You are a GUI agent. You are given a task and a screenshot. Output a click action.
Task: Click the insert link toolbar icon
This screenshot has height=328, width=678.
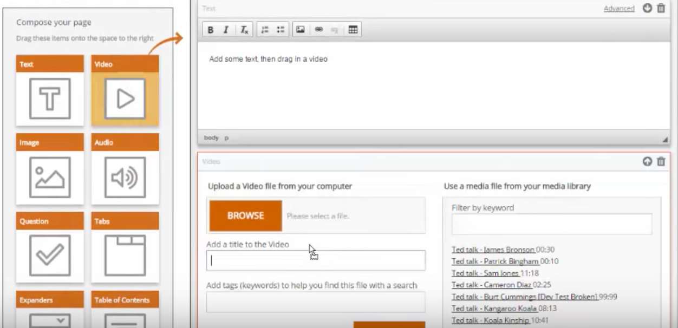(x=318, y=30)
